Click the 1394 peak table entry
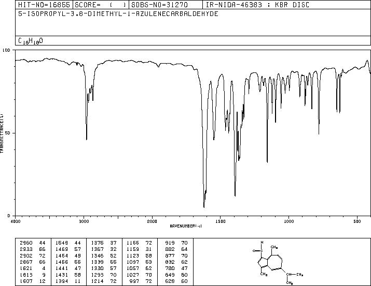This screenshot has height=286, width=371. point(68,281)
